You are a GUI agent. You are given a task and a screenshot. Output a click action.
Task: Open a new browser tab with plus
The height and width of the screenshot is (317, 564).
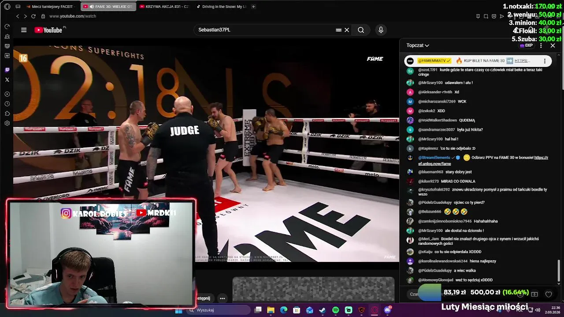click(253, 7)
